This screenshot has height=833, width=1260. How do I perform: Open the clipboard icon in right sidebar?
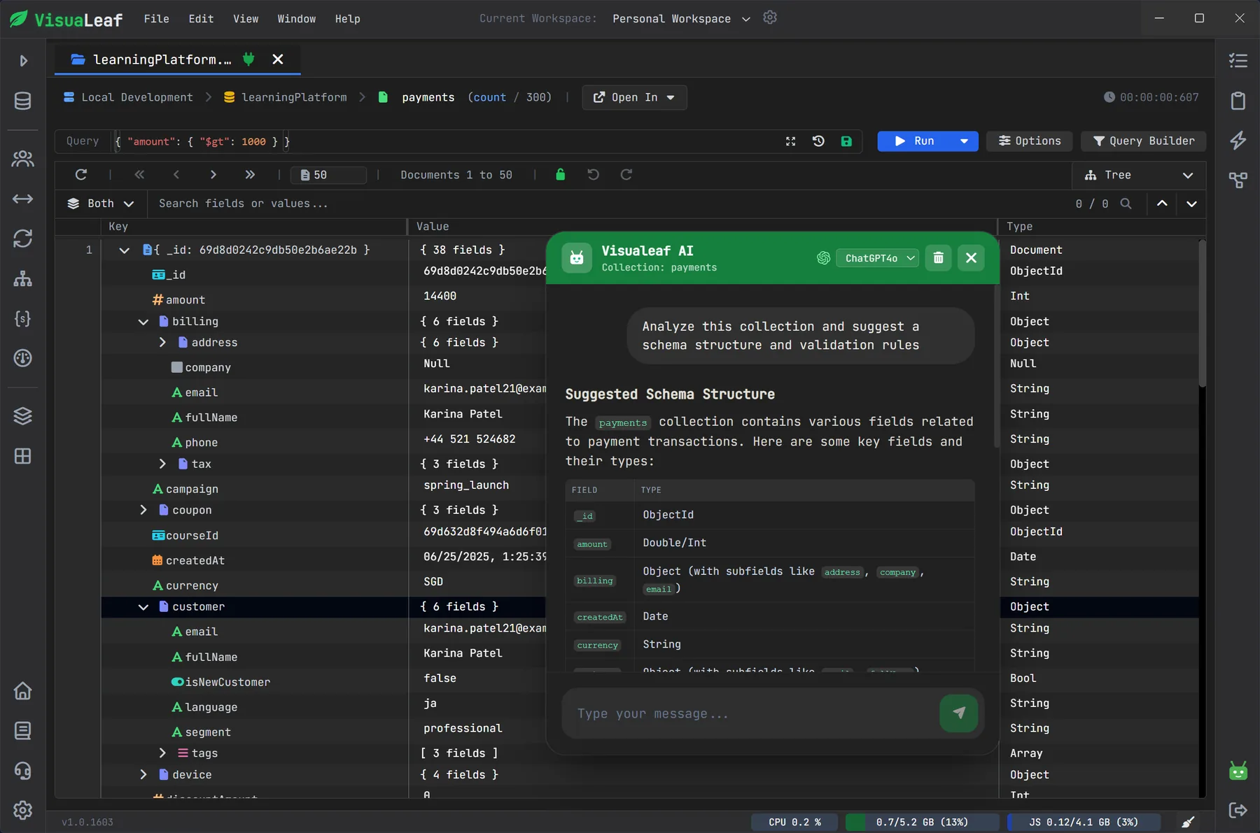click(x=1238, y=101)
